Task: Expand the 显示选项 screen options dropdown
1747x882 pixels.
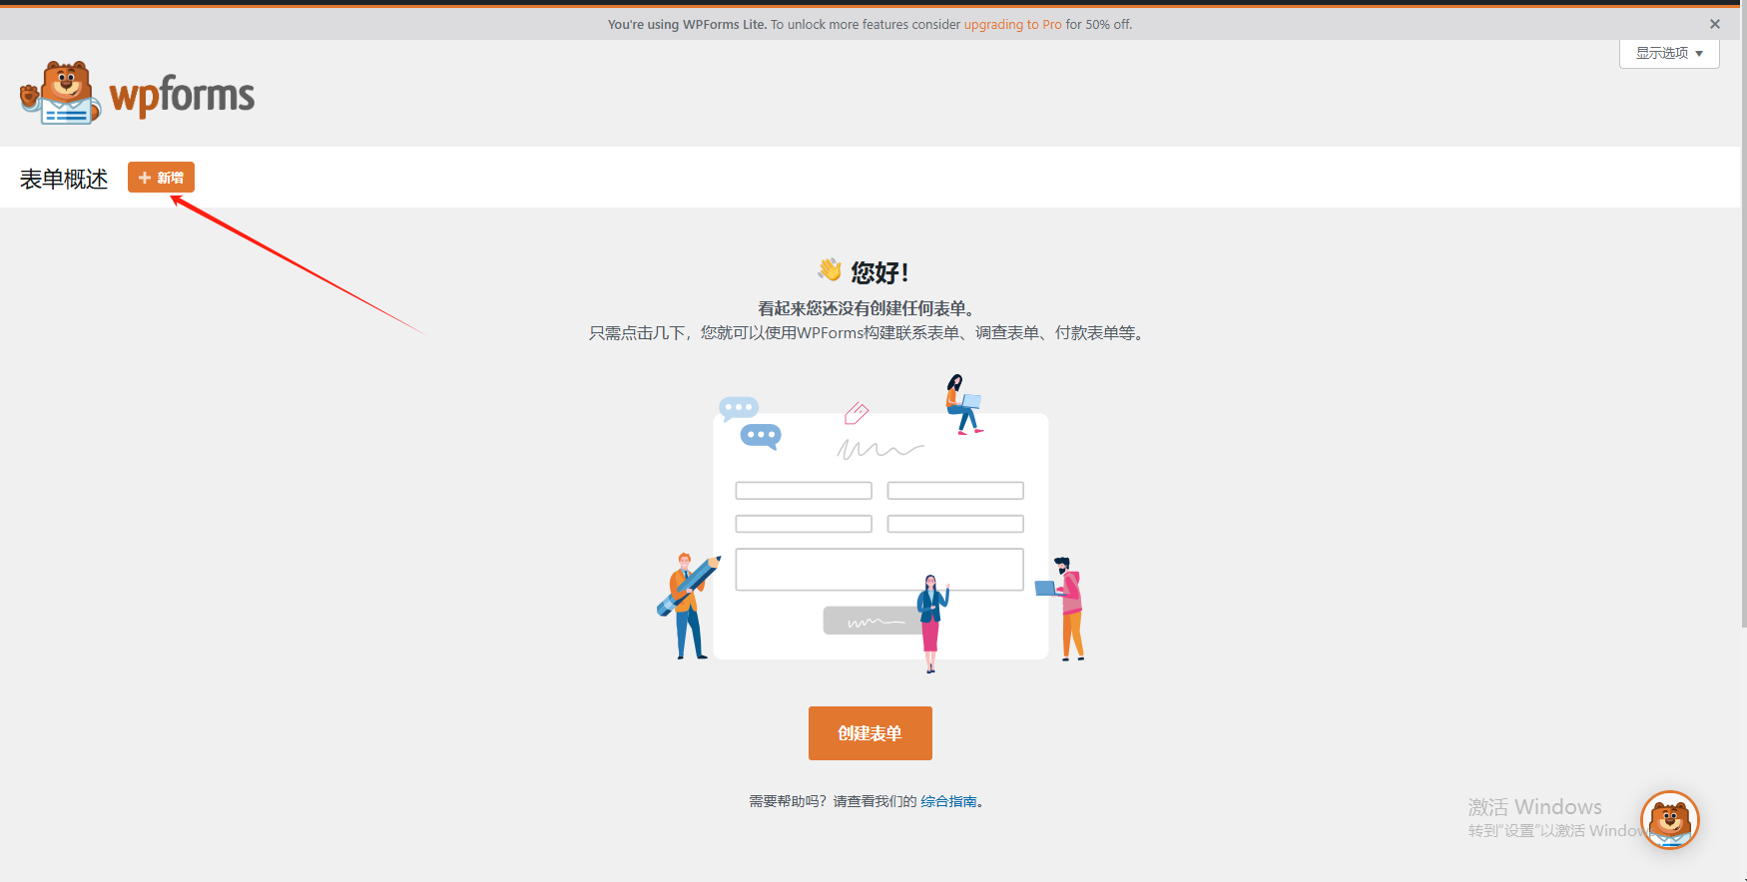Action: point(1669,54)
